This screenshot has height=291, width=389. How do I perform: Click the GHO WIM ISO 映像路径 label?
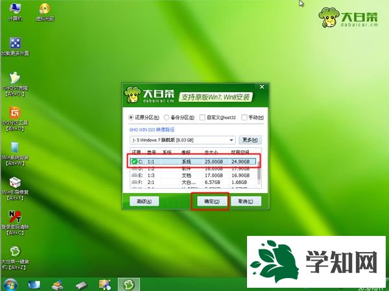point(152,130)
